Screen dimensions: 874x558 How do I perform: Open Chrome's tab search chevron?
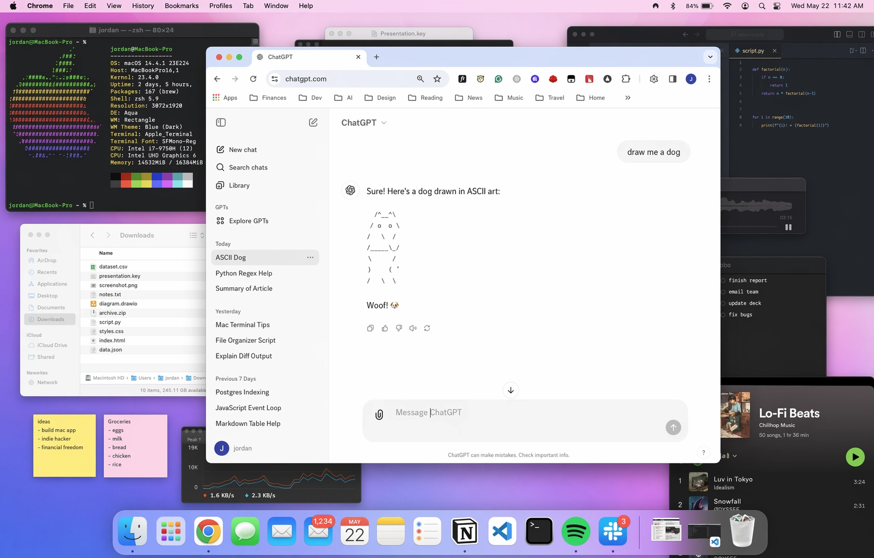(x=710, y=57)
